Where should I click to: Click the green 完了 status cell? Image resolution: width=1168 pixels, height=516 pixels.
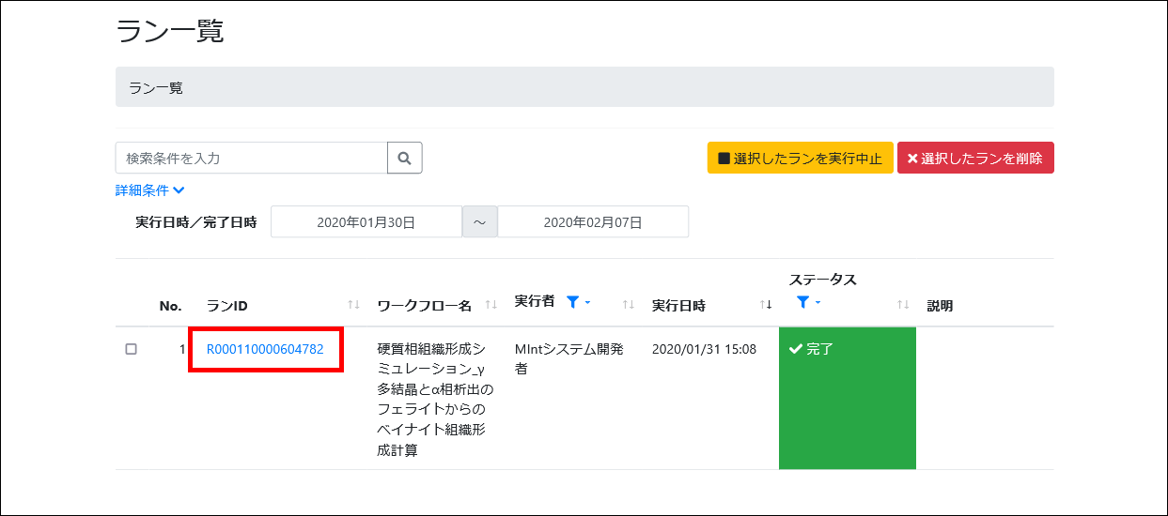(847, 398)
